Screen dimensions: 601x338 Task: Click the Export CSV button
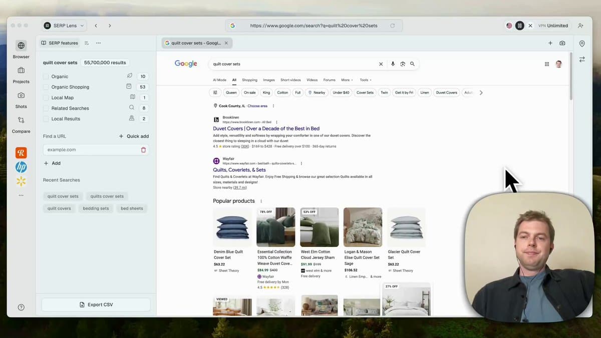[96, 304]
